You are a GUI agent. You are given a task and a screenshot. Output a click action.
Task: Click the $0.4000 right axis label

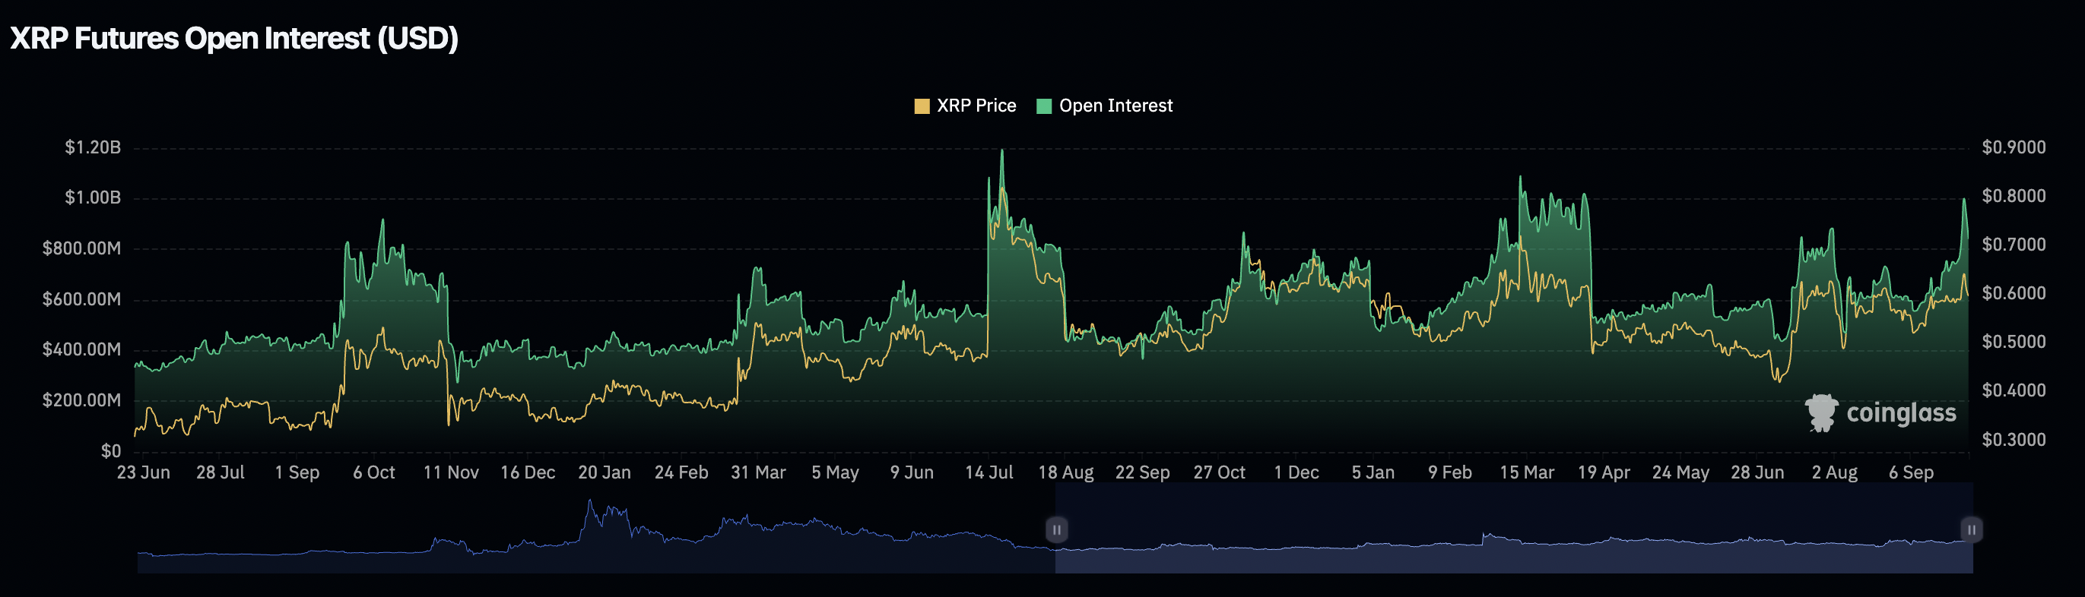pyautogui.click(x=2014, y=390)
